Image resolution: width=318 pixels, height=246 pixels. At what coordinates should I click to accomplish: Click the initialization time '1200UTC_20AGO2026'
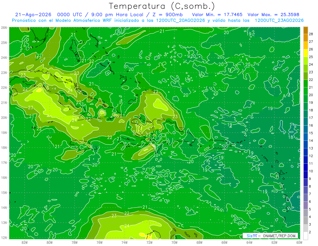180,20
